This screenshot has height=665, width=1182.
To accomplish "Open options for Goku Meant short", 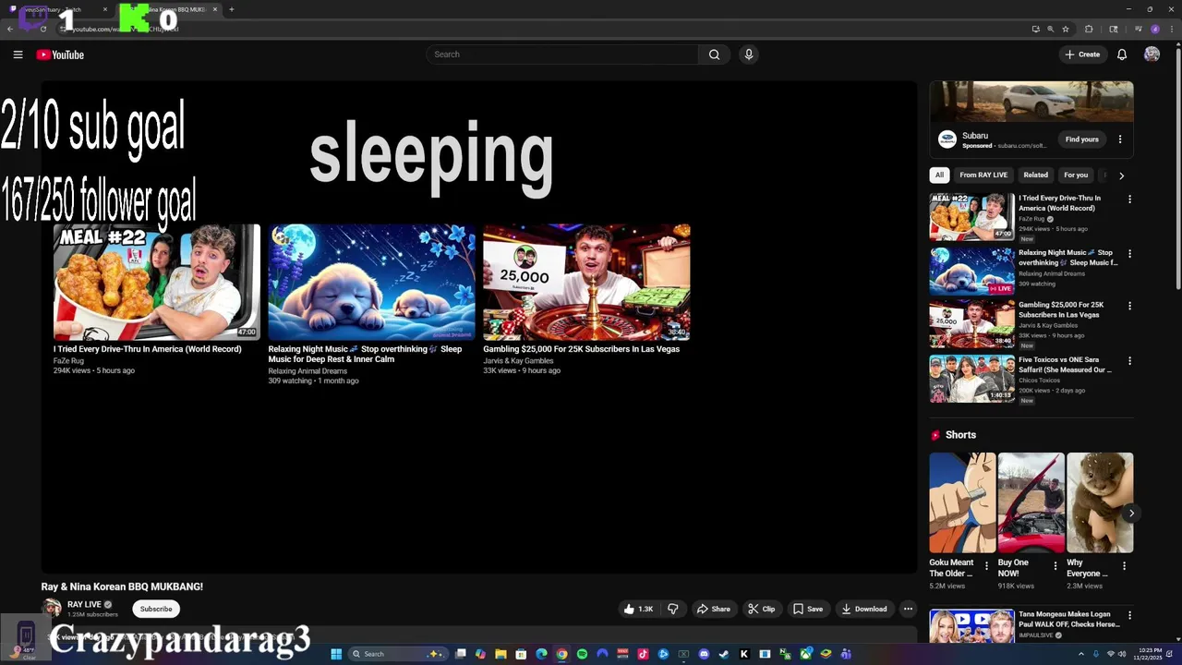I will click(986, 565).
